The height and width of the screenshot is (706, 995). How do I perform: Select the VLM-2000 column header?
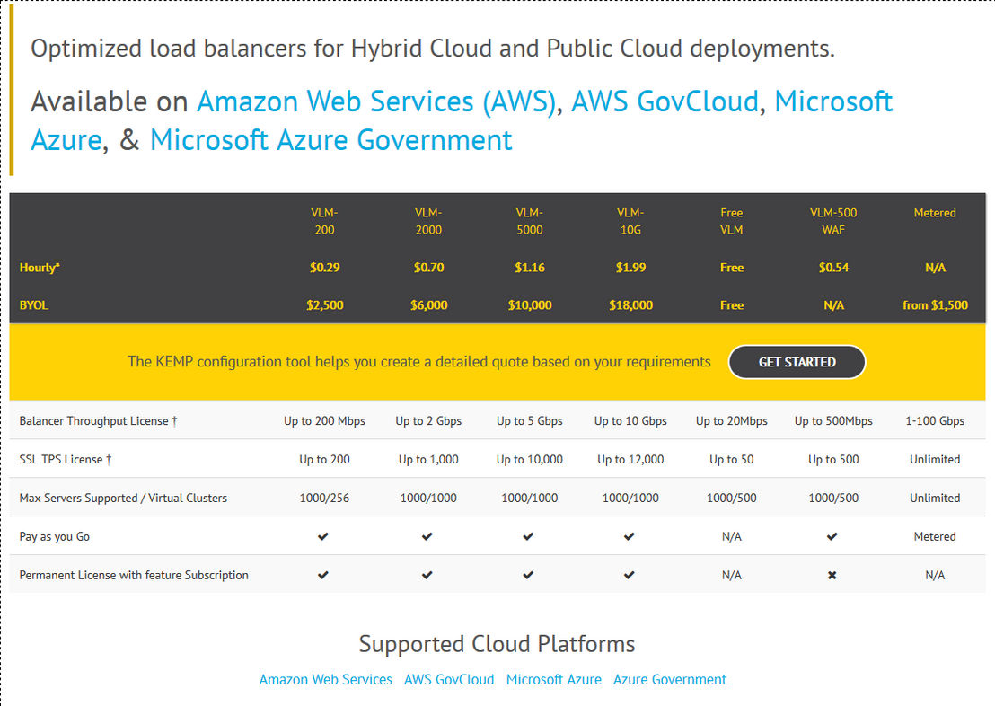pos(429,221)
